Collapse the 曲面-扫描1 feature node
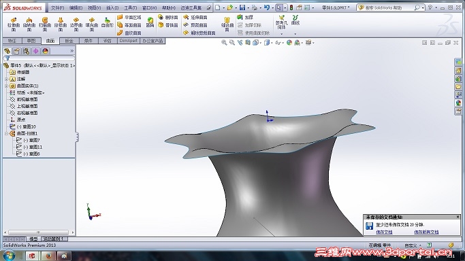 [x=7, y=133]
